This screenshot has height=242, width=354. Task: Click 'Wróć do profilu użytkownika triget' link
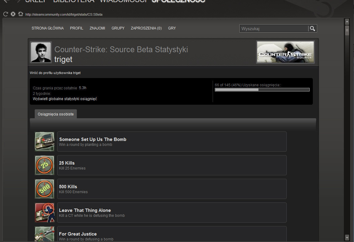click(55, 73)
